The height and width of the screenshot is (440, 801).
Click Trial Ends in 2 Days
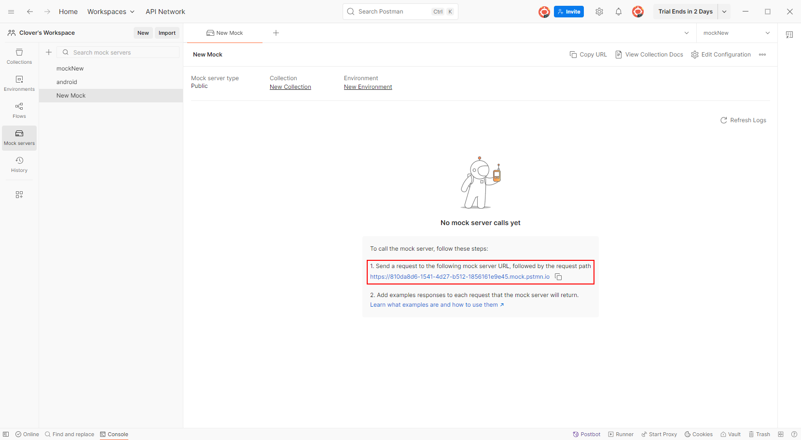click(686, 12)
